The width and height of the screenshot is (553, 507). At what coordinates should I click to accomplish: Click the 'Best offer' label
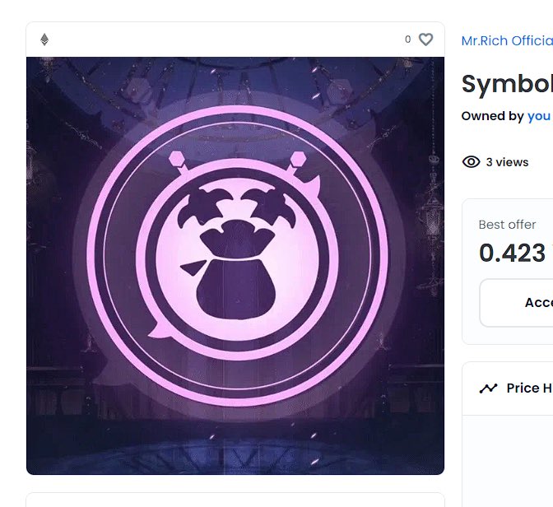tap(507, 225)
